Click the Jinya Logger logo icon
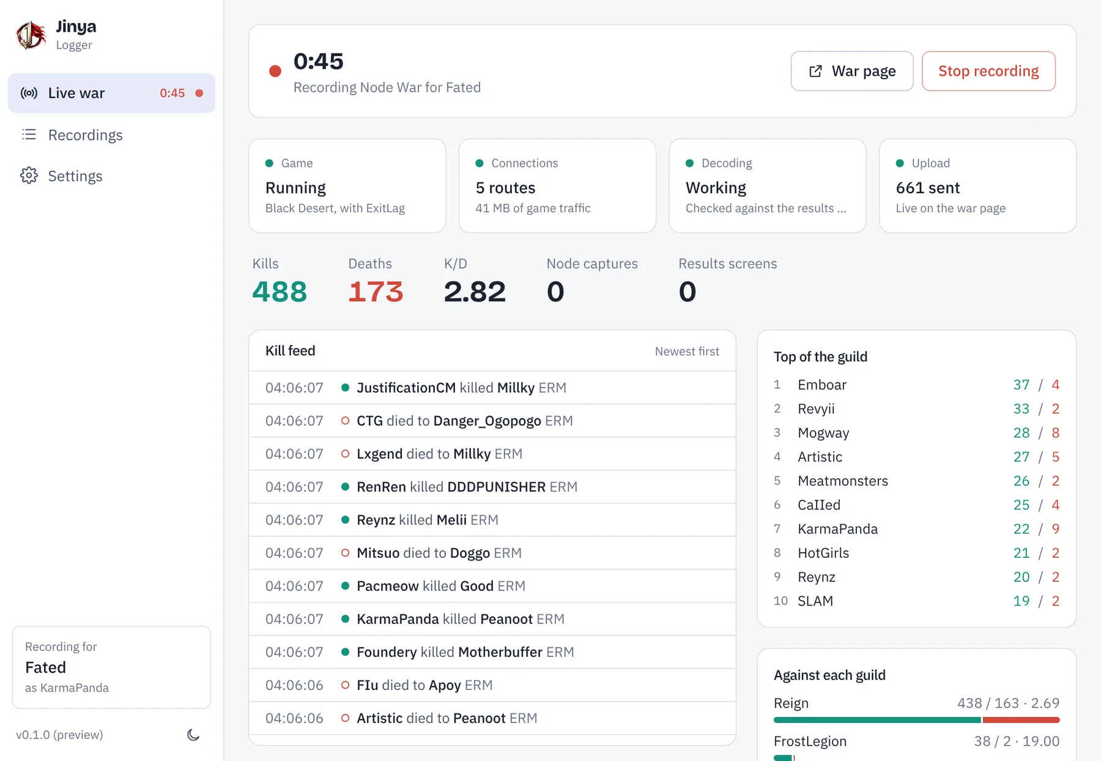Image resolution: width=1101 pixels, height=761 pixels. coord(31,35)
